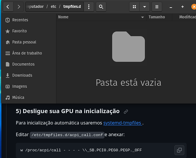196x158 pixels.
Task: Minimize the file manager window
Action: tap(171, 7)
